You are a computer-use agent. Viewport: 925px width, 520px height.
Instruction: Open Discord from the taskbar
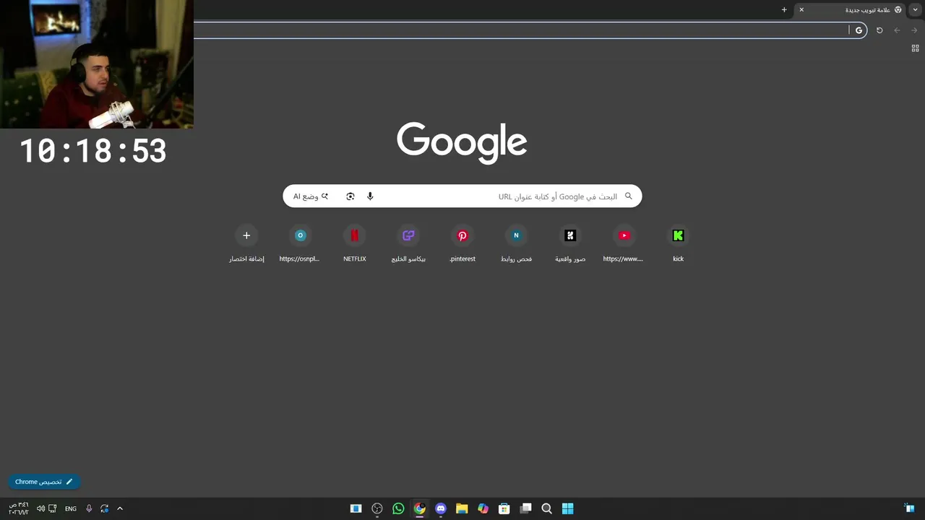441,508
